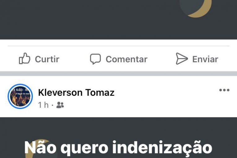Open the 'Não quero indenização' post text
Viewport: 237px width, 158px height.
coord(118,147)
